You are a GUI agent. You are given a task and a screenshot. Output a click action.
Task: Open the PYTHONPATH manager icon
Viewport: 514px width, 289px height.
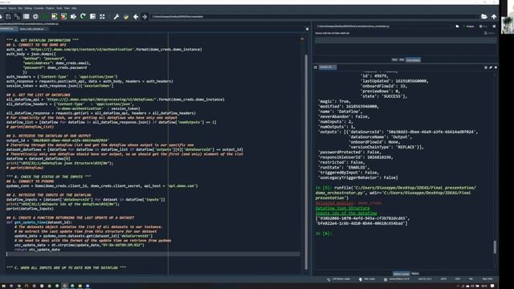(x=126, y=16)
